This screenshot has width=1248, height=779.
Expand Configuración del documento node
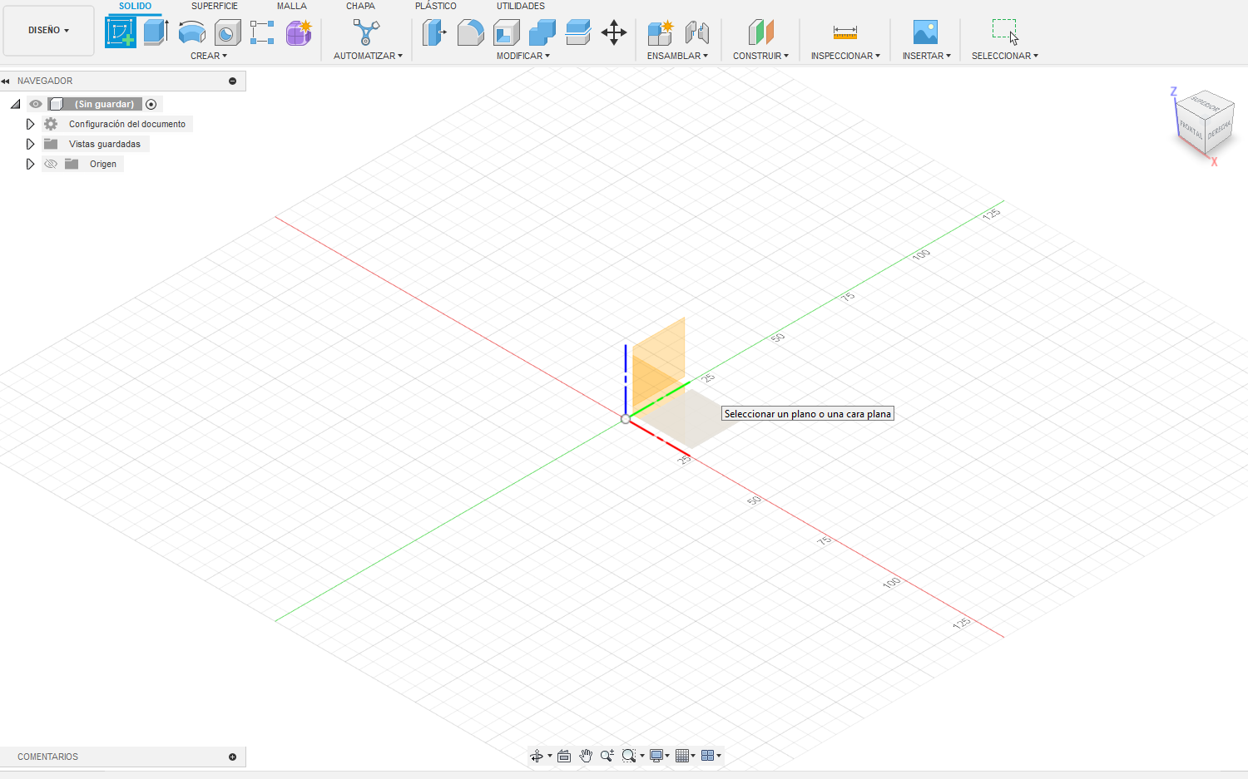pyautogui.click(x=30, y=124)
